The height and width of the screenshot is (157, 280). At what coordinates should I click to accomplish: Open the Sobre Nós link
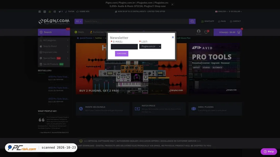[83, 12]
